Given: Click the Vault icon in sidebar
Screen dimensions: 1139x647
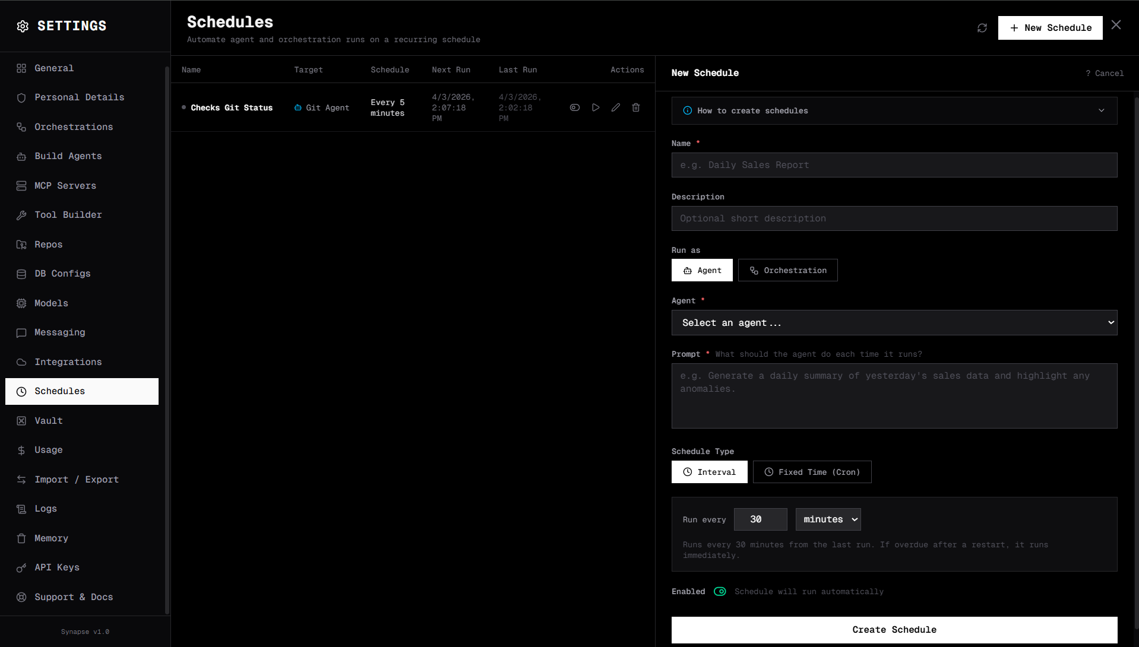Looking at the screenshot, I should (21, 421).
